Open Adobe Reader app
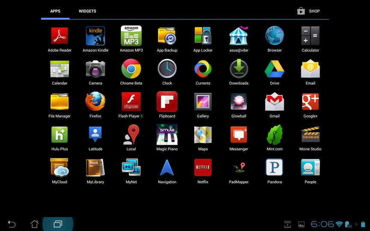 click(59, 36)
